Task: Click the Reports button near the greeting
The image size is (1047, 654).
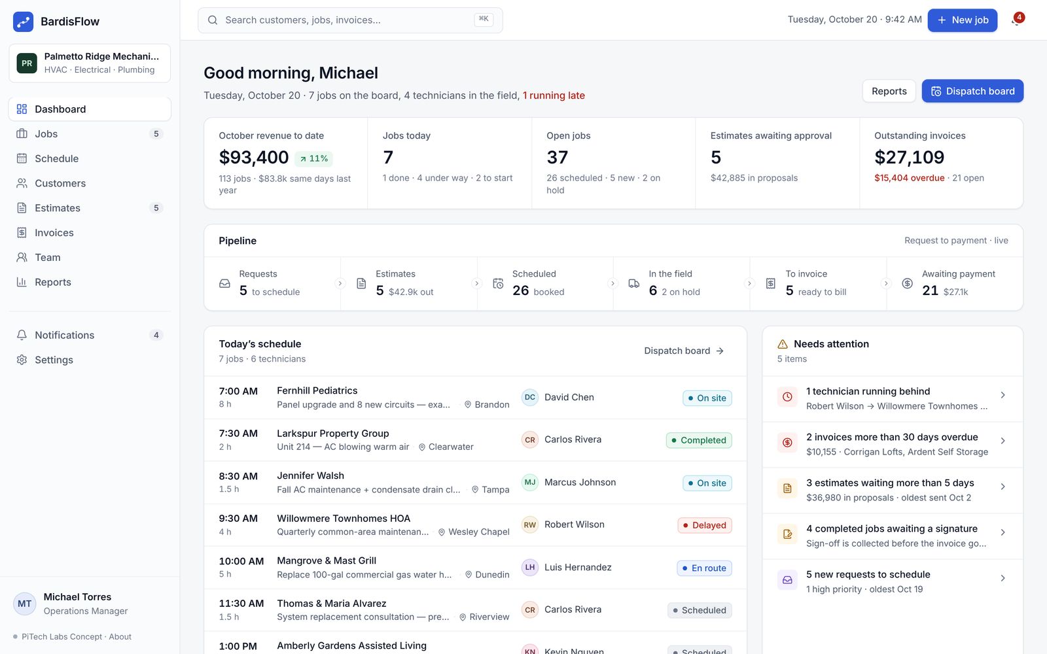Action: [889, 92]
